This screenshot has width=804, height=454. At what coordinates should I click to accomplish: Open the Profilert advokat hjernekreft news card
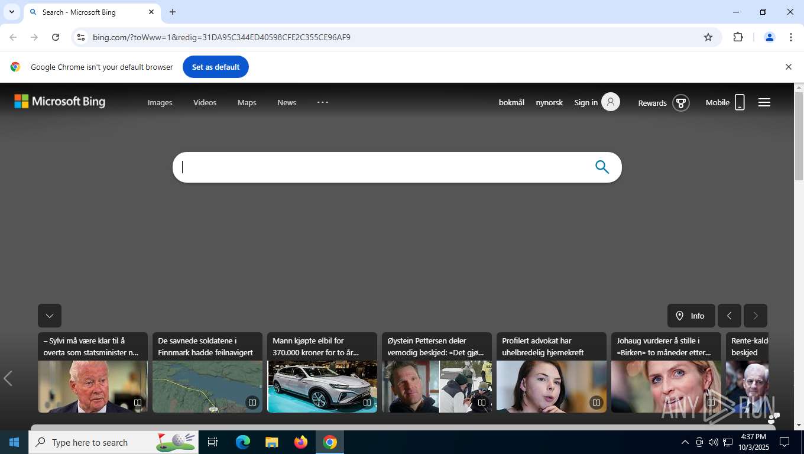tap(552, 372)
